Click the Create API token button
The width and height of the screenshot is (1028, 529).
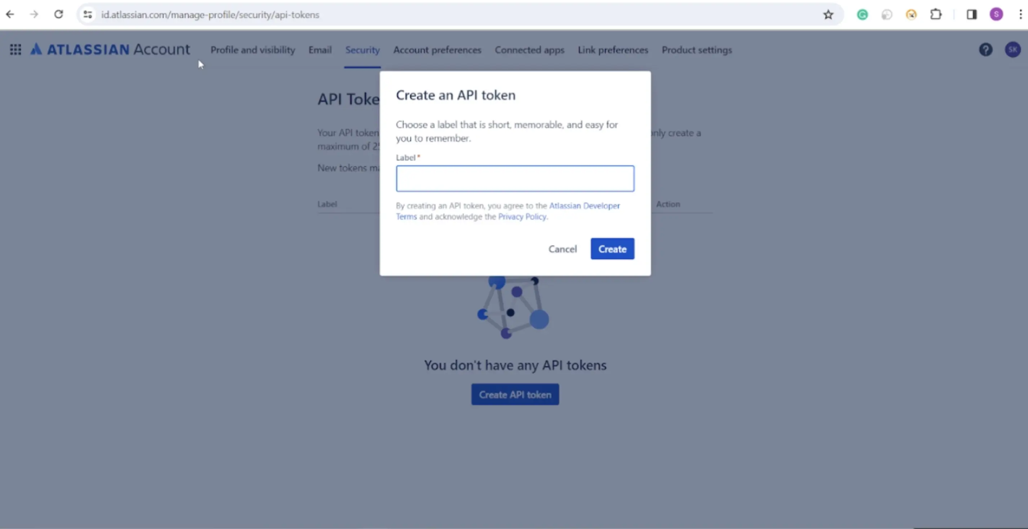coord(515,394)
